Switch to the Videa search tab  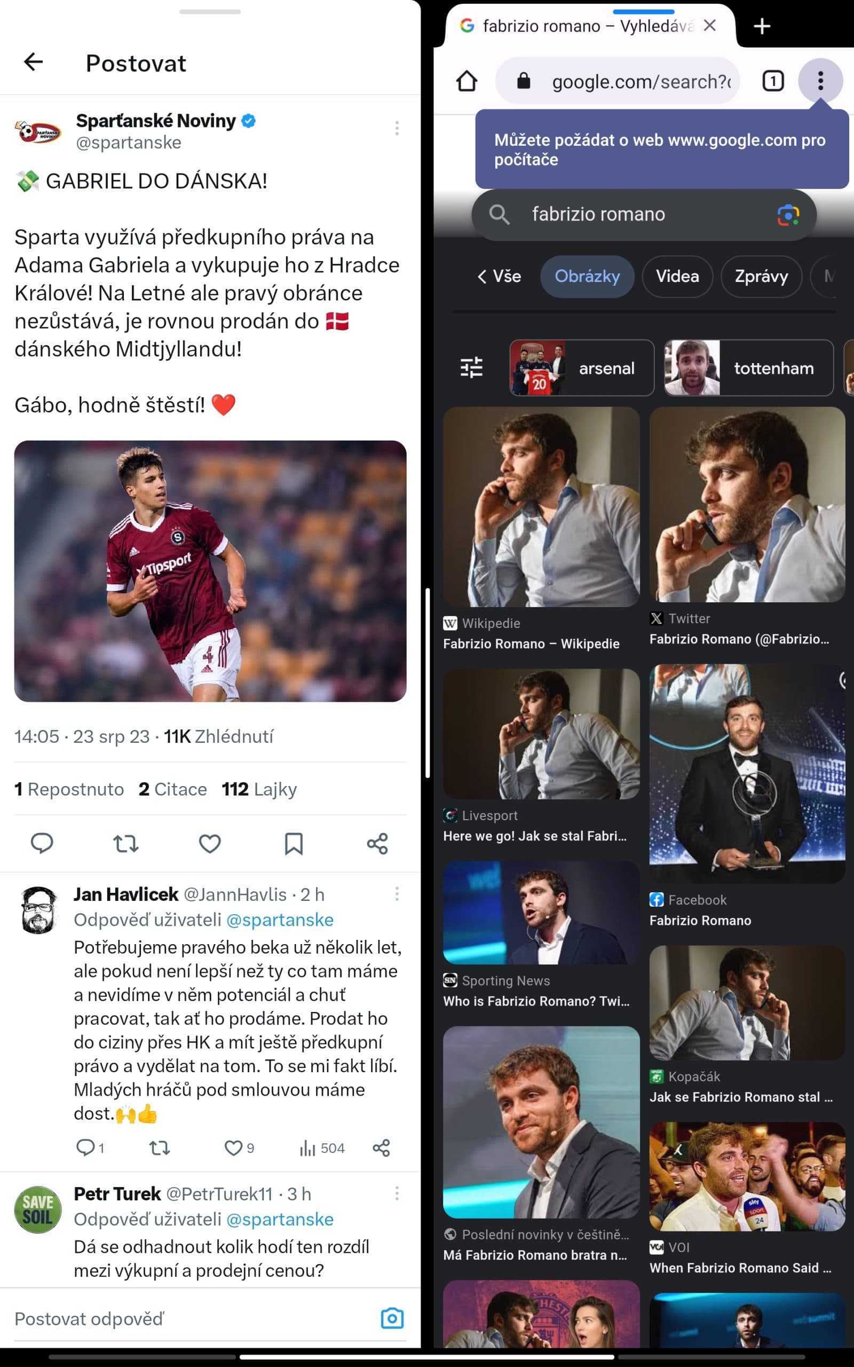point(677,276)
